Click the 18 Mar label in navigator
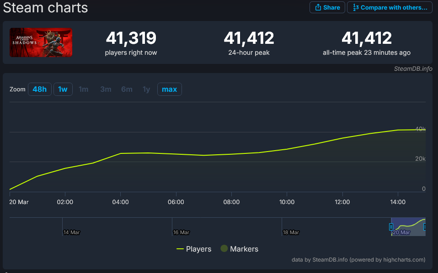Image resolution: width=438 pixels, height=273 pixels. [x=291, y=232]
